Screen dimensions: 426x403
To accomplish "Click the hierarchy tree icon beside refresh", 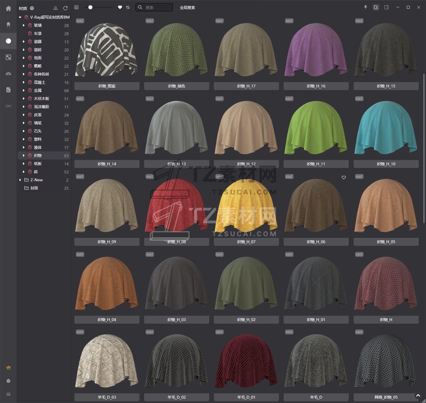I will click(x=56, y=8).
